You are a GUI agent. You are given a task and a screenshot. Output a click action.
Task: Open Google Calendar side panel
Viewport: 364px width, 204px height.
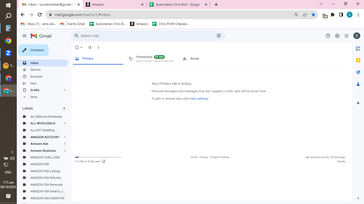click(358, 49)
